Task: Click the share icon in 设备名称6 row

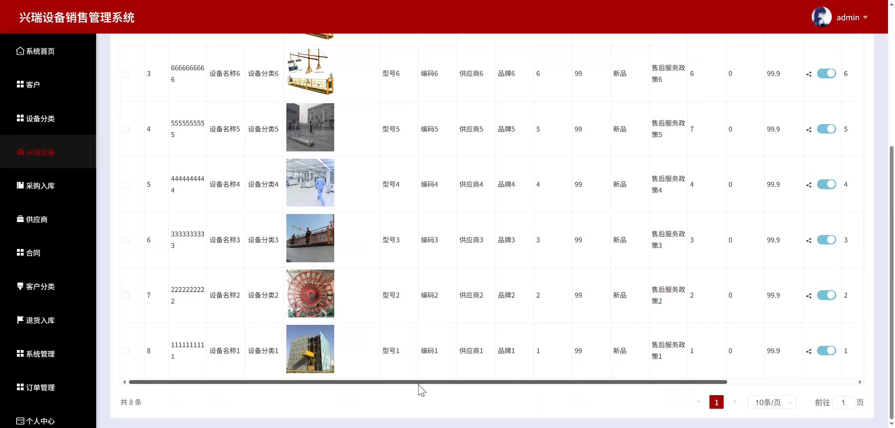Action: [x=809, y=74]
